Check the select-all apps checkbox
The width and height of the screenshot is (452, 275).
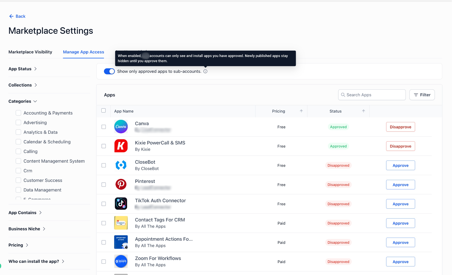[104, 110]
